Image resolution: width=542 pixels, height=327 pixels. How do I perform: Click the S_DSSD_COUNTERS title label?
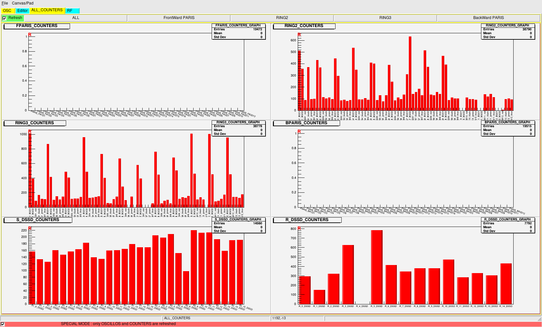[x=37, y=220]
